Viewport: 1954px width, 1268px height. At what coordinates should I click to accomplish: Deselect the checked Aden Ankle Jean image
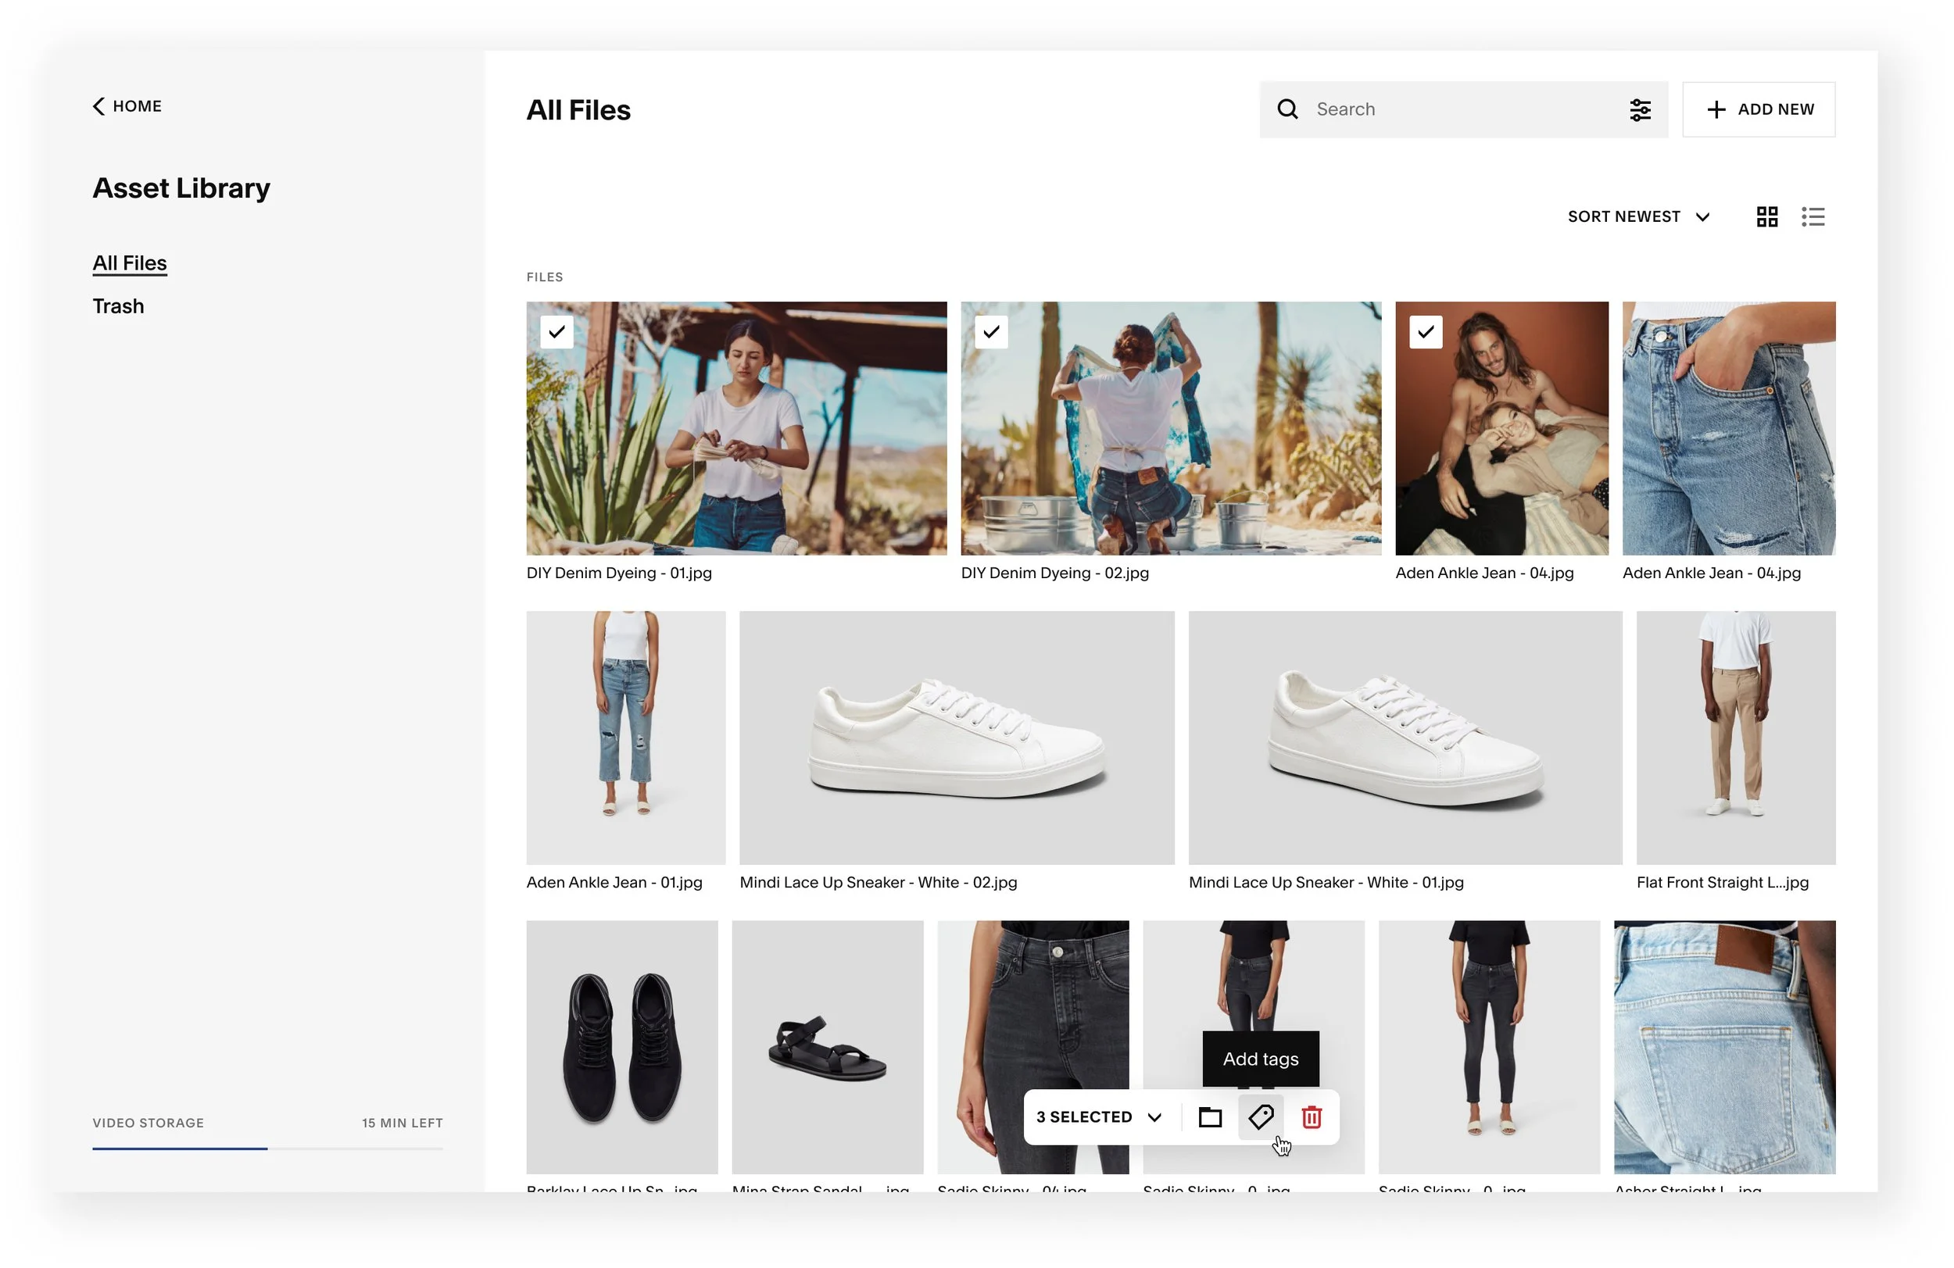[x=1426, y=331]
